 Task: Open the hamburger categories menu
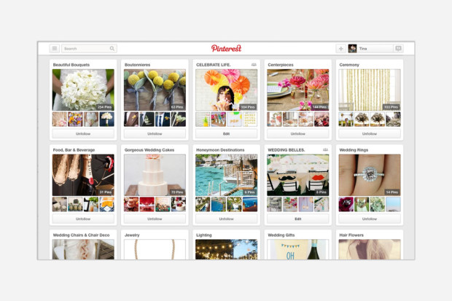click(55, 49)
